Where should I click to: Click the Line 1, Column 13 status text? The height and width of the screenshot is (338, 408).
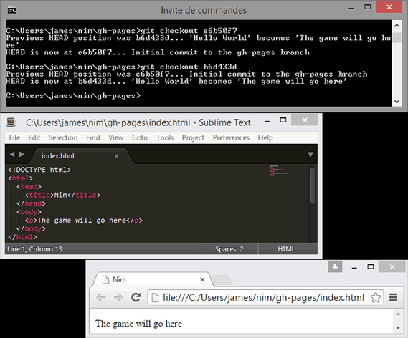coord(34,249)
